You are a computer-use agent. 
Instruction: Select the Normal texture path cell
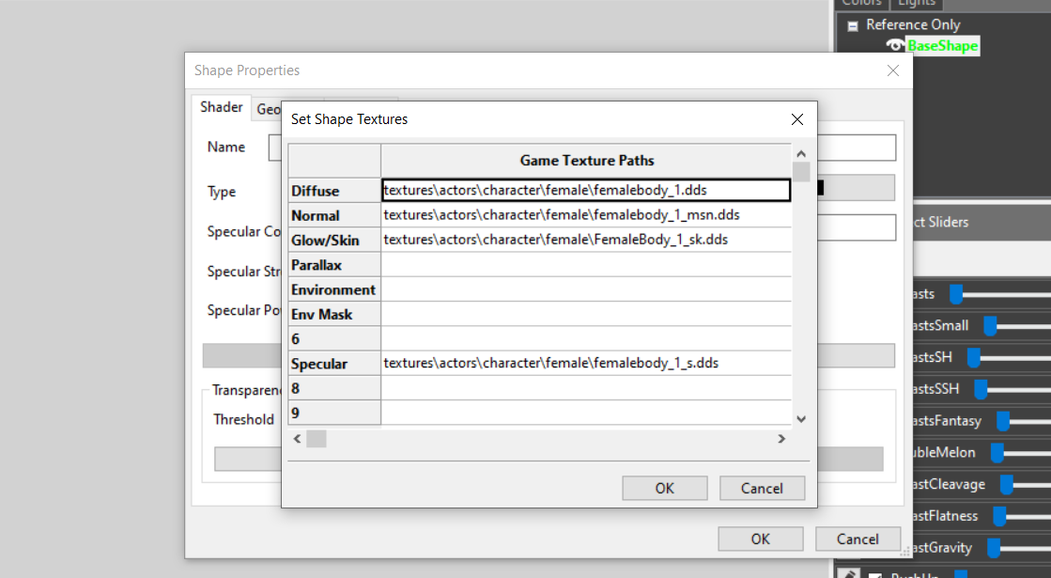(585, 215)
